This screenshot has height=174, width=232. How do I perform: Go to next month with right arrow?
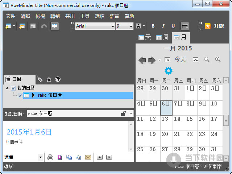point(152,60)
